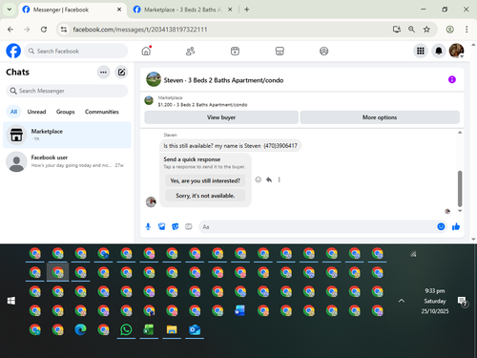The width and height of the screenshot is (477, 358).
Task: Bookmark this page star icon
Action: (x=426, y=30)
